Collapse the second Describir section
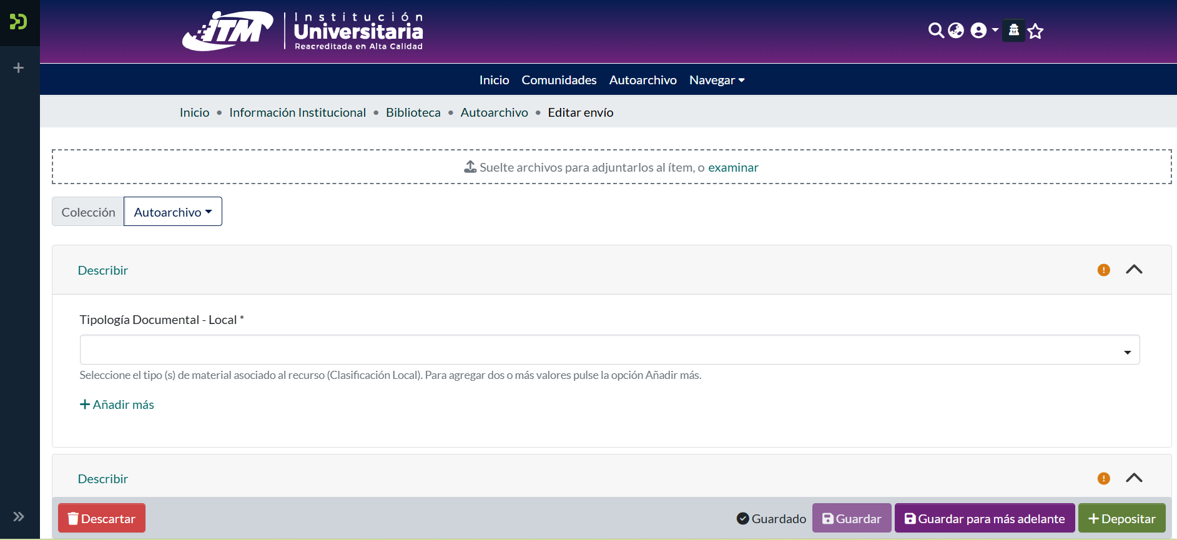This screenshot has width=1177, height=540. pos(1134,478)
